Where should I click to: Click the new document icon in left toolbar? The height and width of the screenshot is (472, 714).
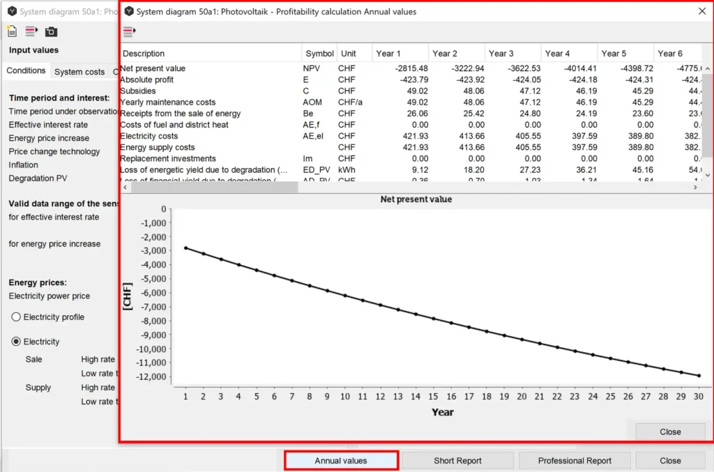(x=12, y=31)
